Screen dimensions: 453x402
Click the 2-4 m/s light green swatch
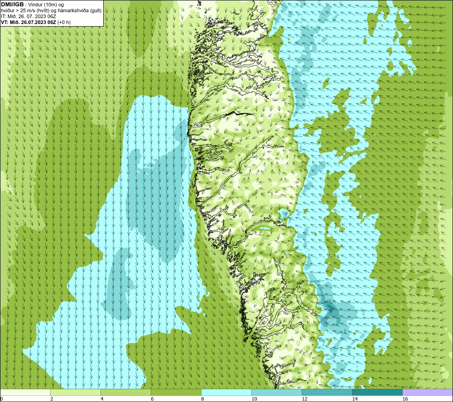(x=76, y=392)
